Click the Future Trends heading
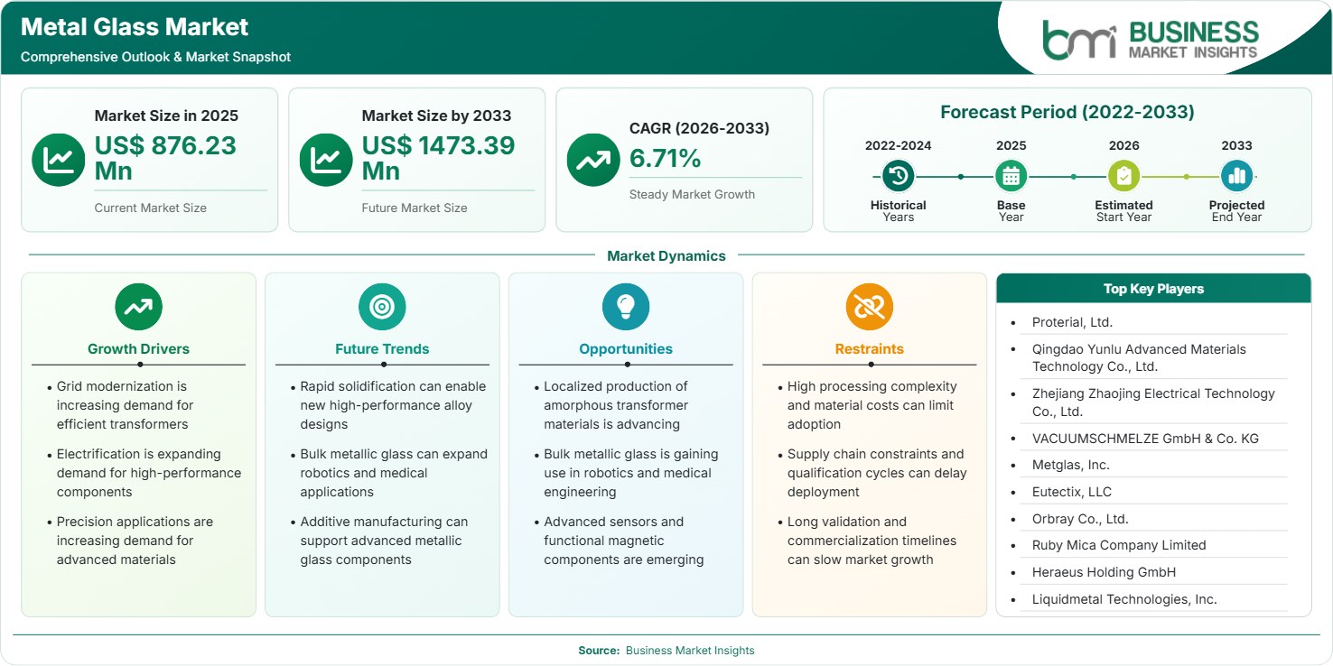Viewport: 1333px width, 666px height. pos(382,348)
